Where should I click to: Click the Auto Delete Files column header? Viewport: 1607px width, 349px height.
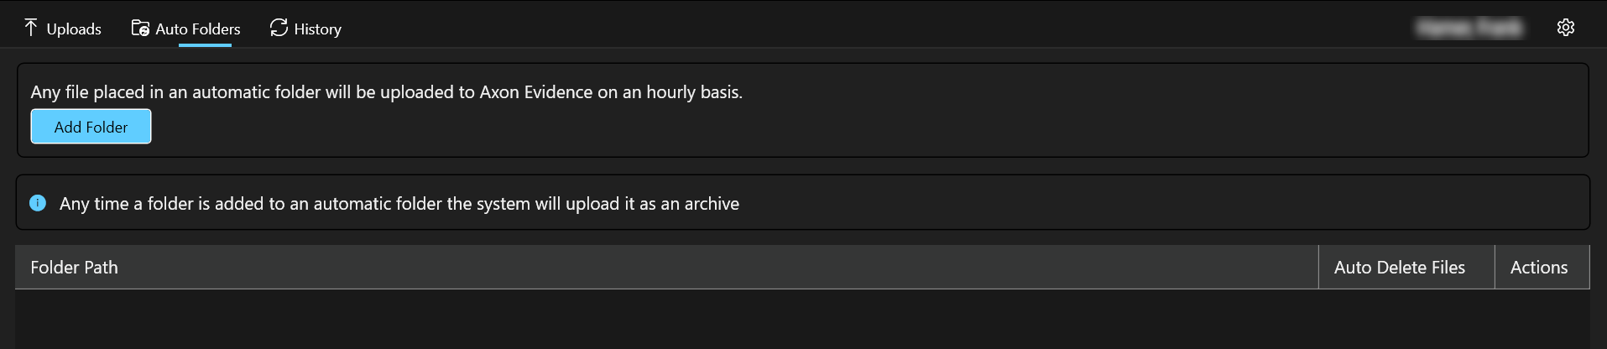[1399, 268]
